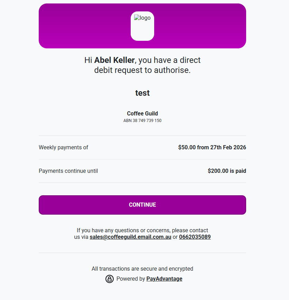Screen dimensions: 289x300
Task: Click the "Weekly payments of" label
Action: pos(63,148)
